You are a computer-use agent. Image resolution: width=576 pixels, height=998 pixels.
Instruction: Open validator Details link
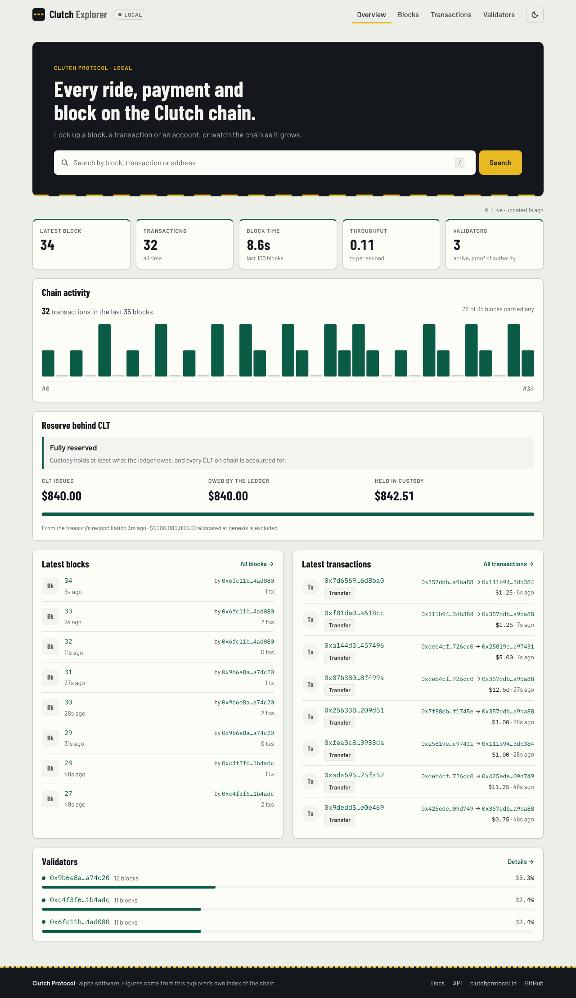pos(521,862)
